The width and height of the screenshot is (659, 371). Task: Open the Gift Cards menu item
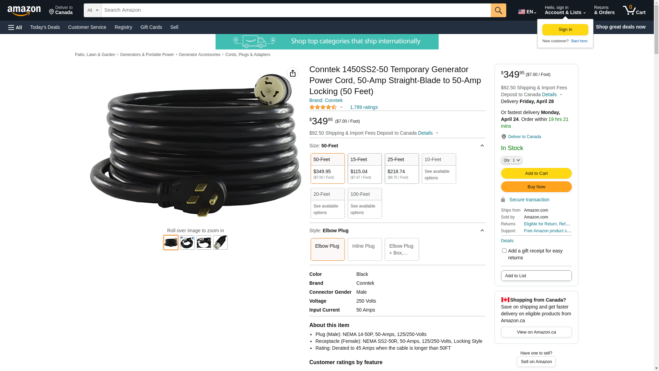(x=151, y=27)
